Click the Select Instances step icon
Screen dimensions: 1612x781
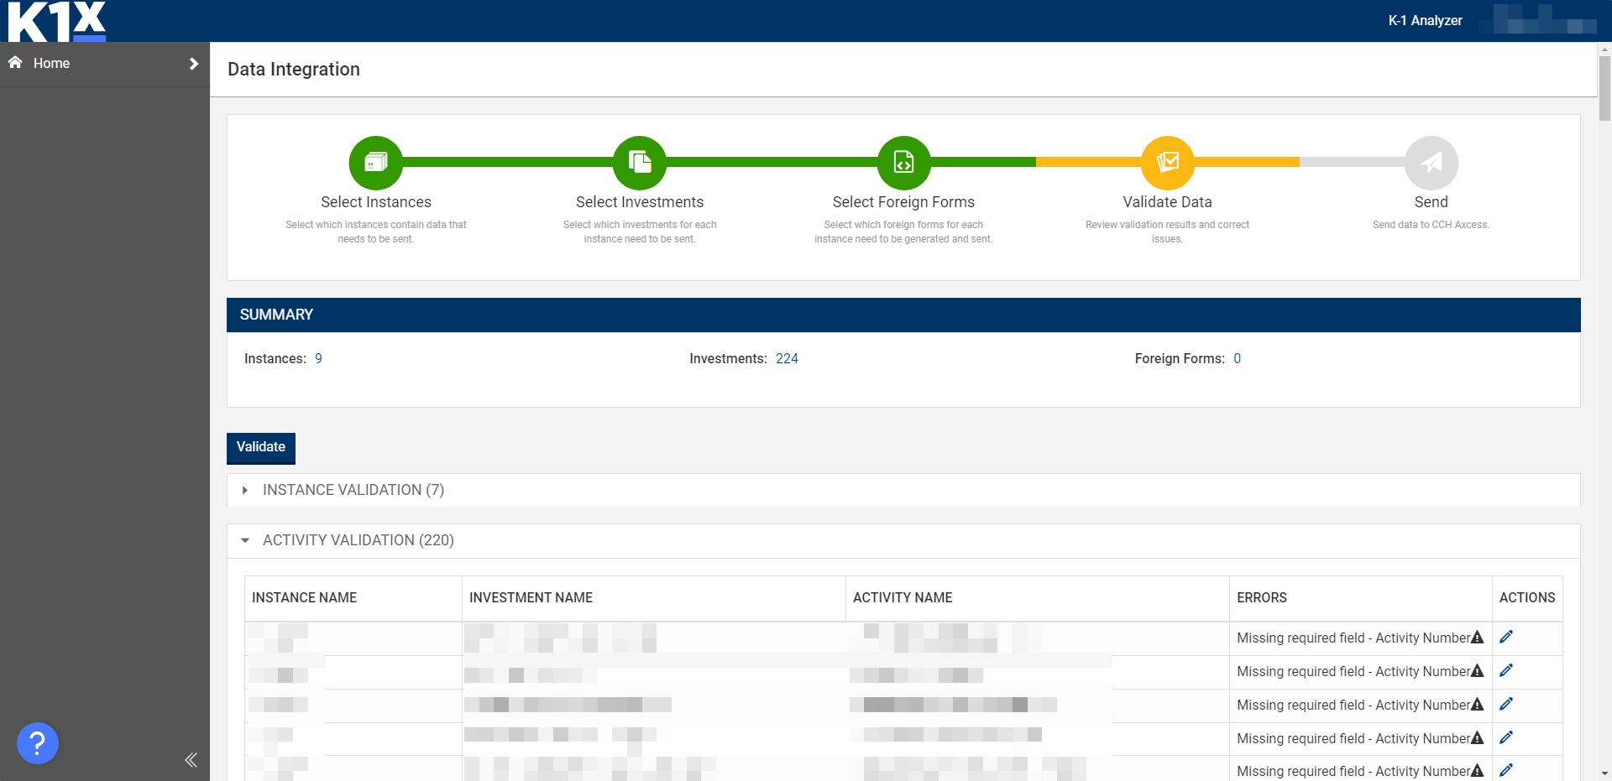[375, 163]
